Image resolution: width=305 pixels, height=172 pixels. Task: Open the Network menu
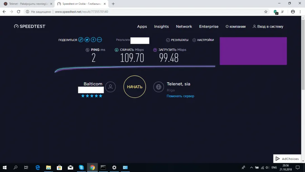coord(184,26)
